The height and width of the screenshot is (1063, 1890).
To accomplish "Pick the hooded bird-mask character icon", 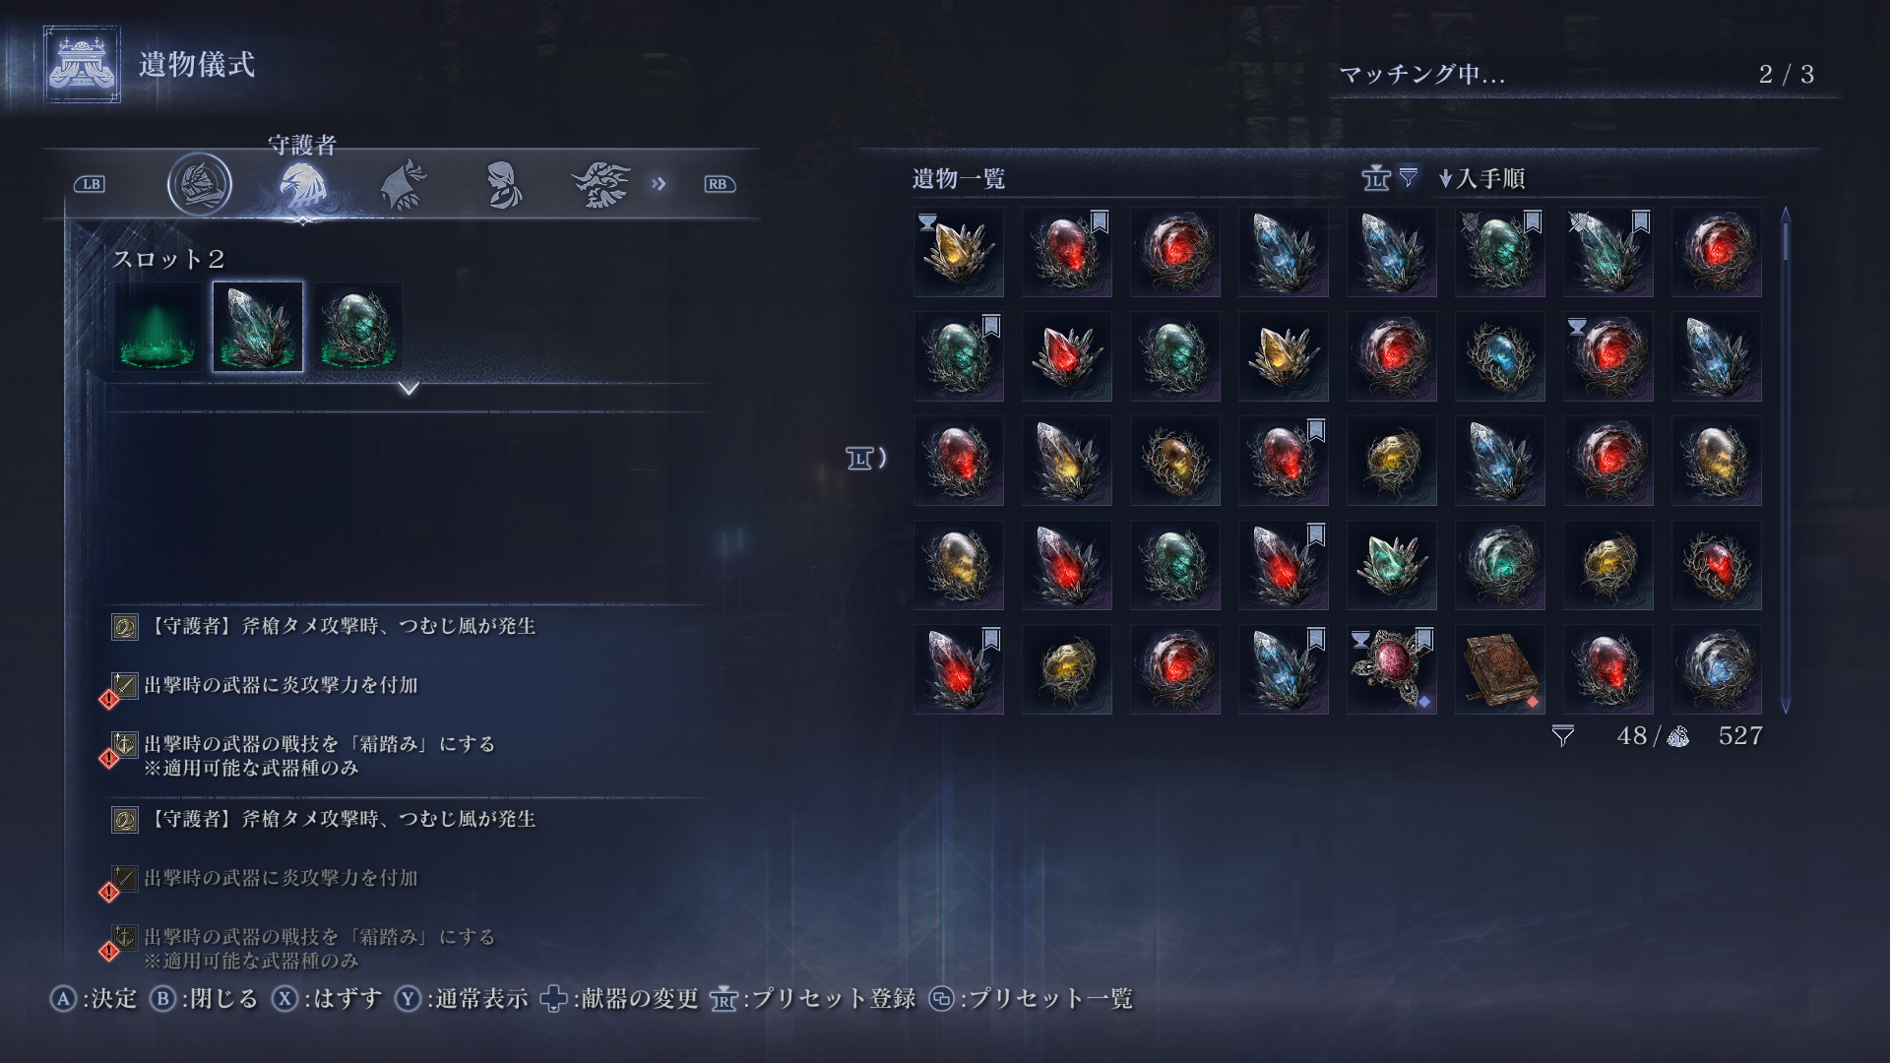I will [x=403, y=185].
